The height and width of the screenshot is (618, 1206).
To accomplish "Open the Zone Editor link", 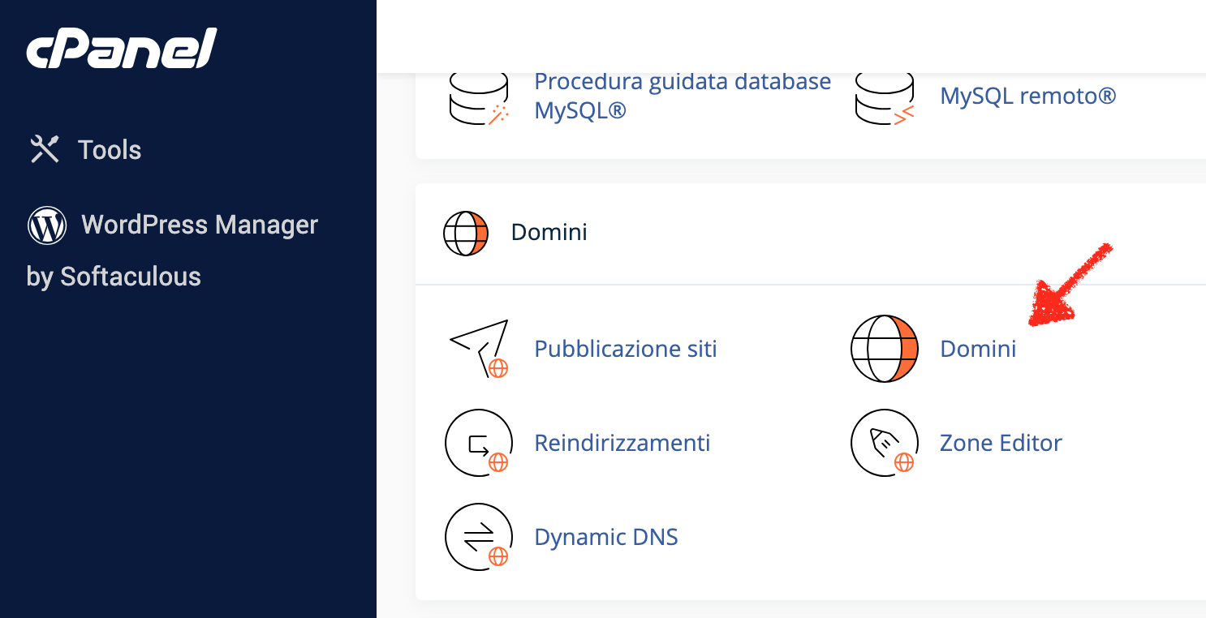I will [x=1001, y=443].
